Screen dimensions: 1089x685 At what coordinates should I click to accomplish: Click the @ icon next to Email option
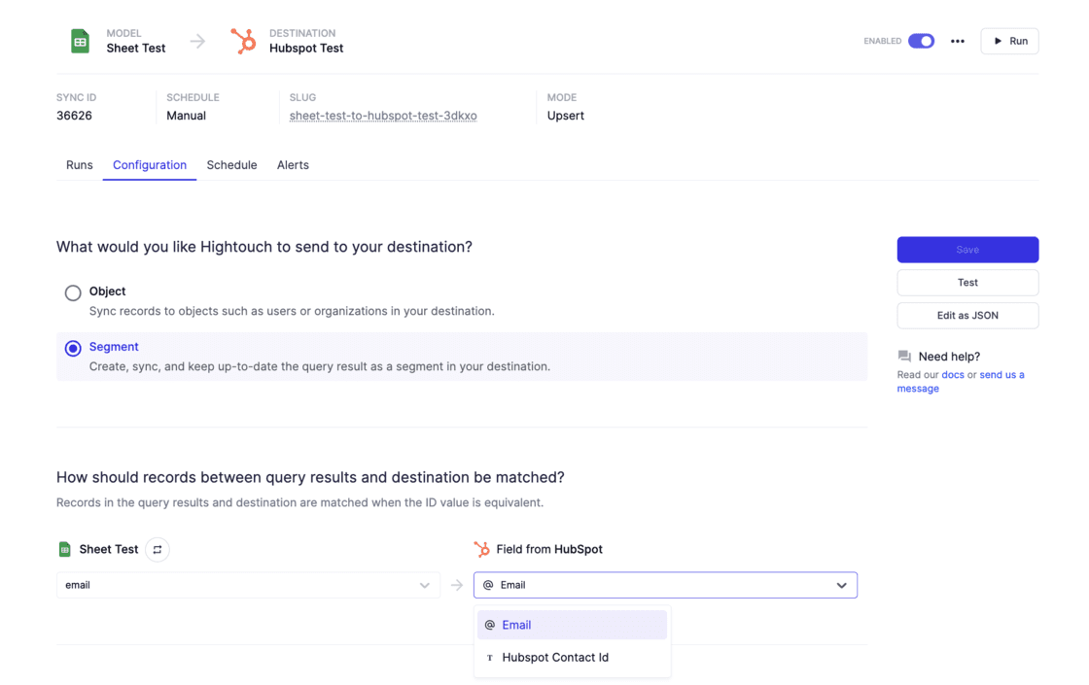coord(491,625)
